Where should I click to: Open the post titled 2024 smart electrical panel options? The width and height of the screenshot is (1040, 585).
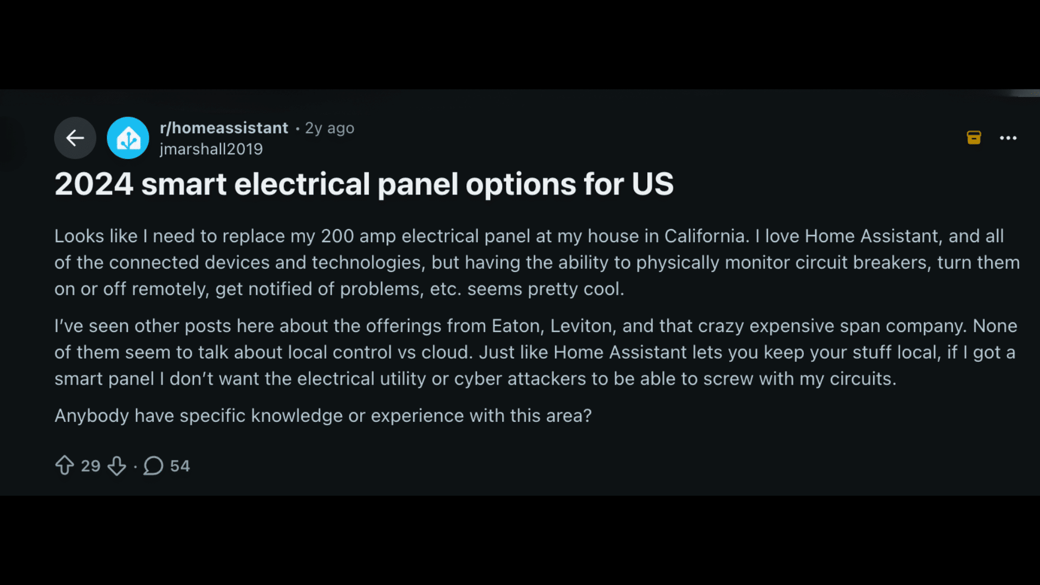(364, 184)
